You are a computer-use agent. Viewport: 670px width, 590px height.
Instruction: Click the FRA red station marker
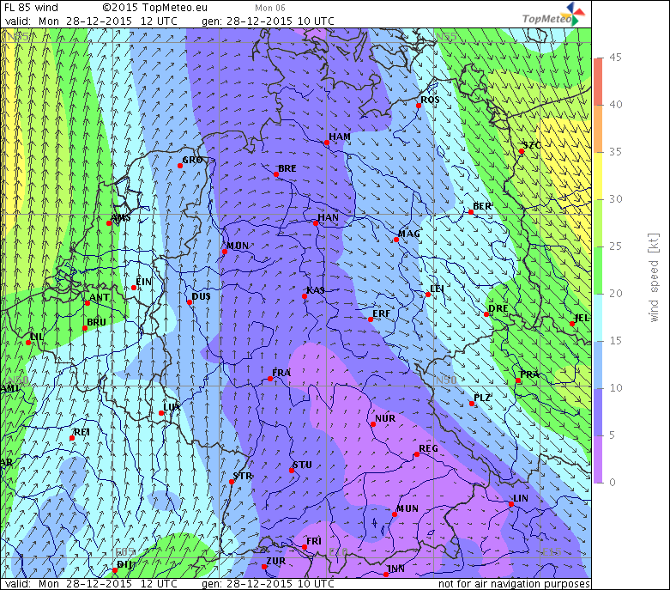[270, 379]
